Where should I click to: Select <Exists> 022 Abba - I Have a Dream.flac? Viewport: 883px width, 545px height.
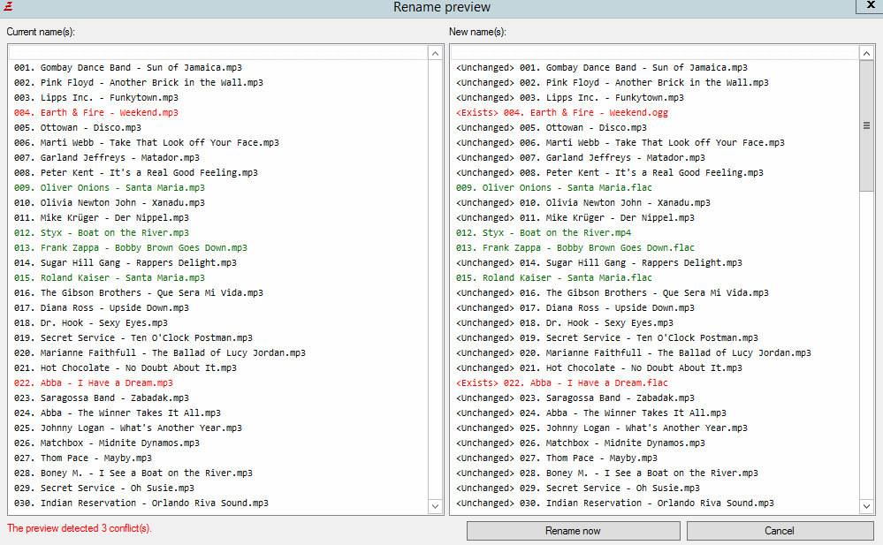(x=561, y=383)
